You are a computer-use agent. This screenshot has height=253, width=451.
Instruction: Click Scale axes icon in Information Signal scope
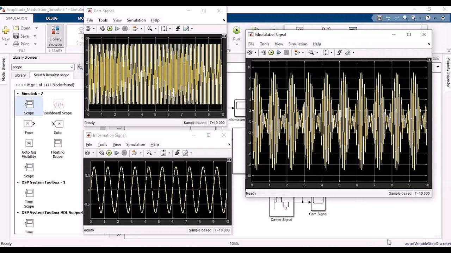[163, 153]
